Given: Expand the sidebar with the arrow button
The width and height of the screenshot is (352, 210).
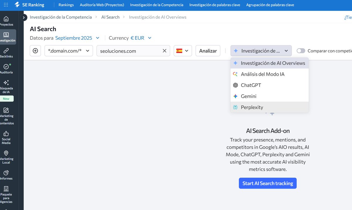Looking at the screenshot, I should point(24,18).
